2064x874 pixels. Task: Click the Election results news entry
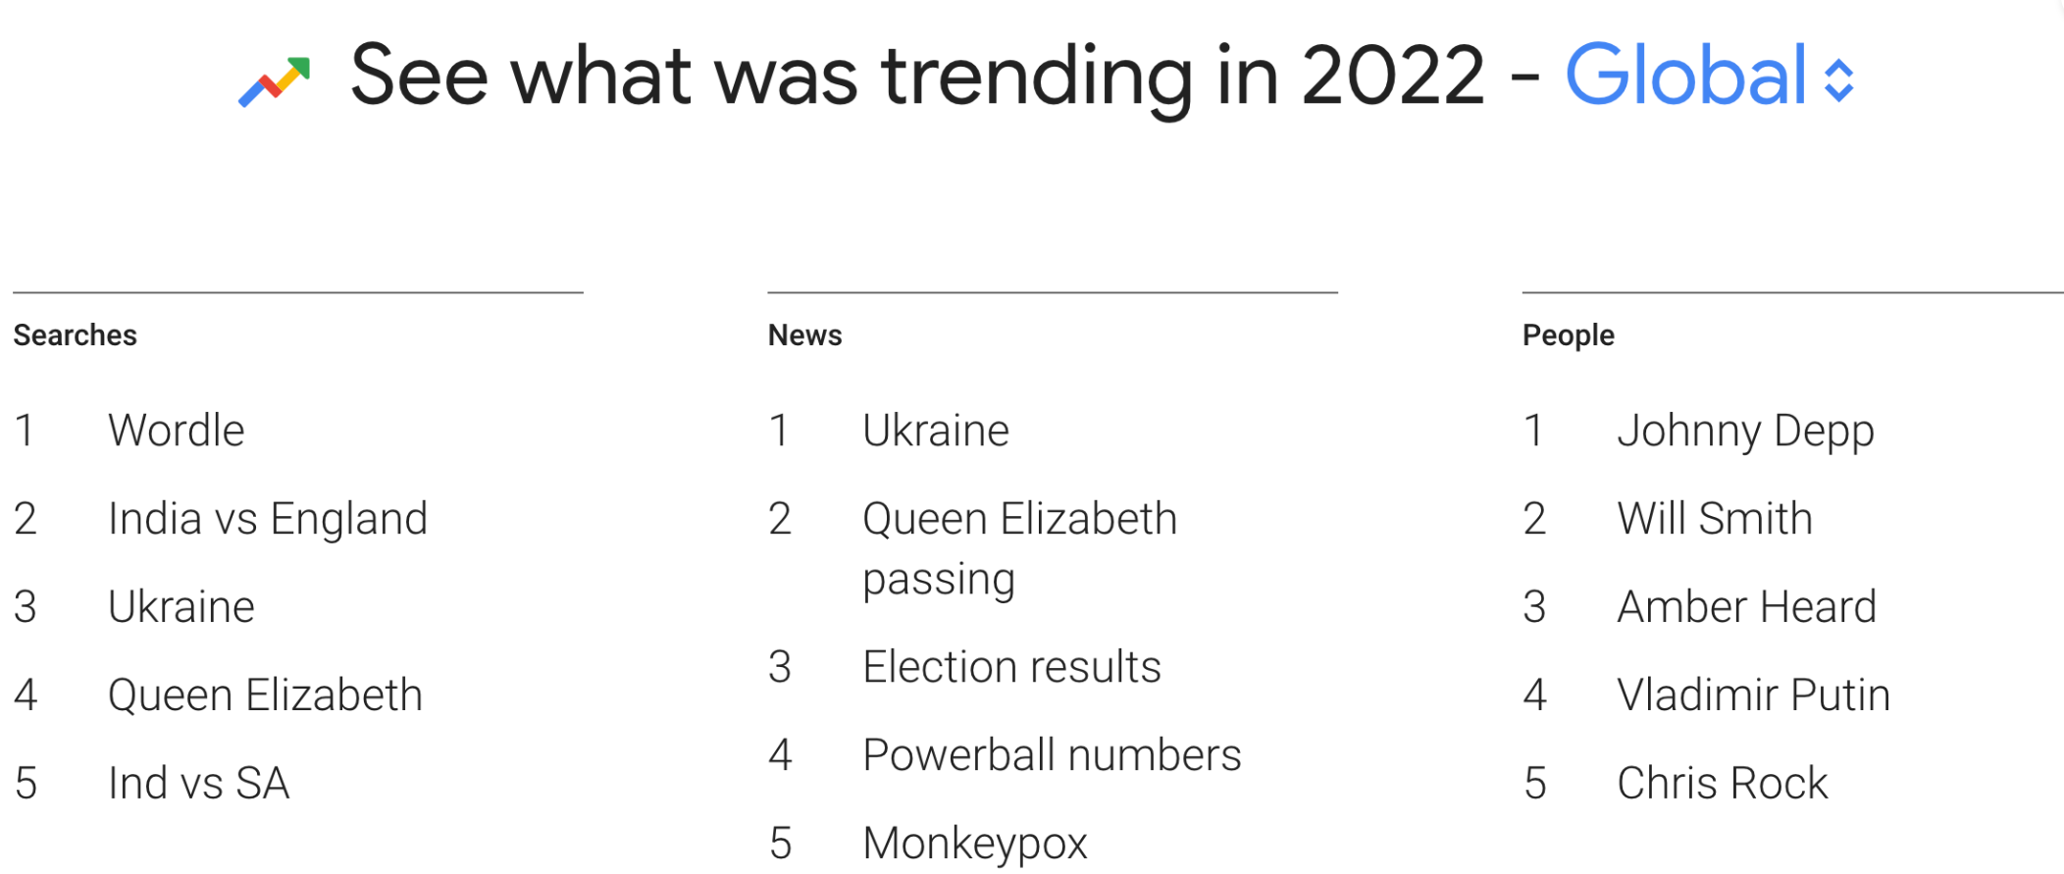(1011, 667)
